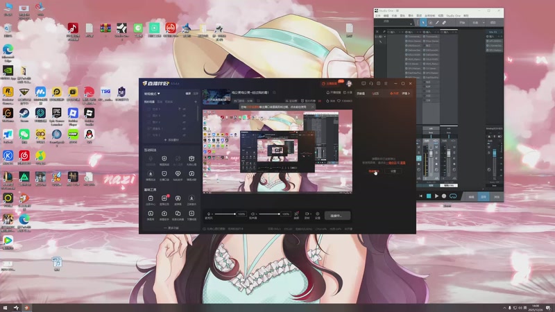The image size is (555, 312).
Task: Return to zero in Studio One transport
Action: (421, 196)
